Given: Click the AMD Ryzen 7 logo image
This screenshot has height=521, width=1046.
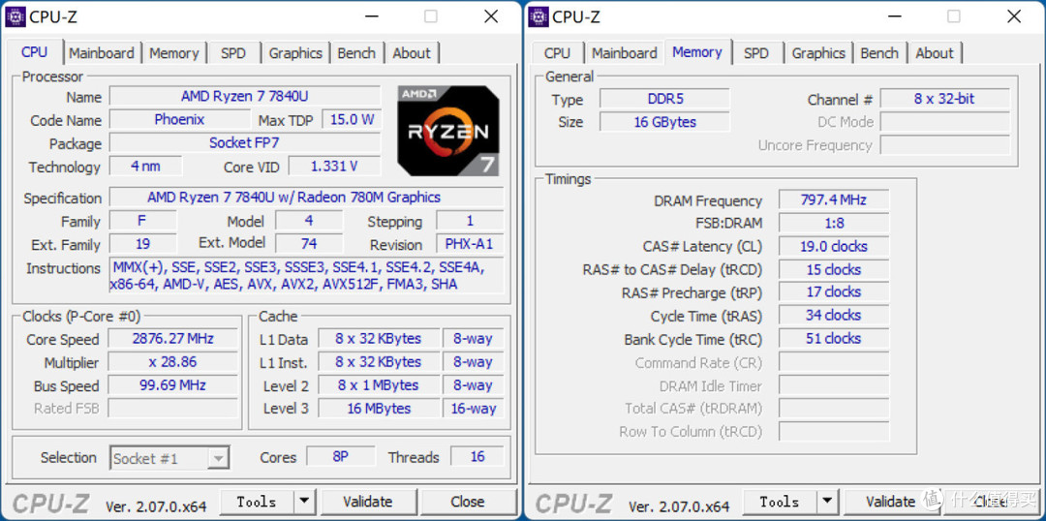Looking at the screenshot, I should (x=448, y=131).
